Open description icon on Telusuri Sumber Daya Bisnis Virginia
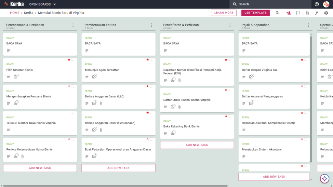 pyautogui.click(x=8, y=130)
